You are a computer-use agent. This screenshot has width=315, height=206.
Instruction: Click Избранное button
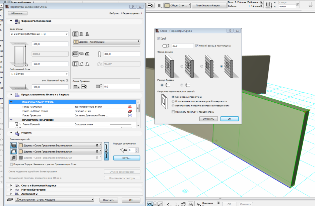[17, 13]
